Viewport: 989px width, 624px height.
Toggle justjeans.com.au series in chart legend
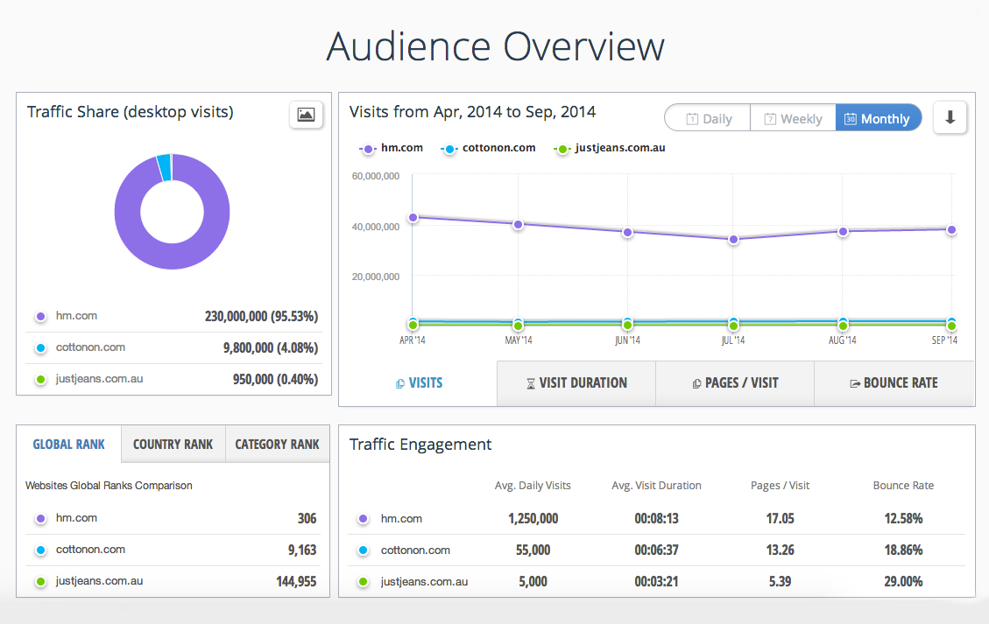[x=609, y=148]
